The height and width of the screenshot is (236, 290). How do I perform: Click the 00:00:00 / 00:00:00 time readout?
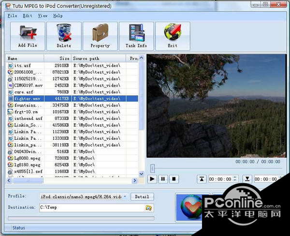coord(258,162)
